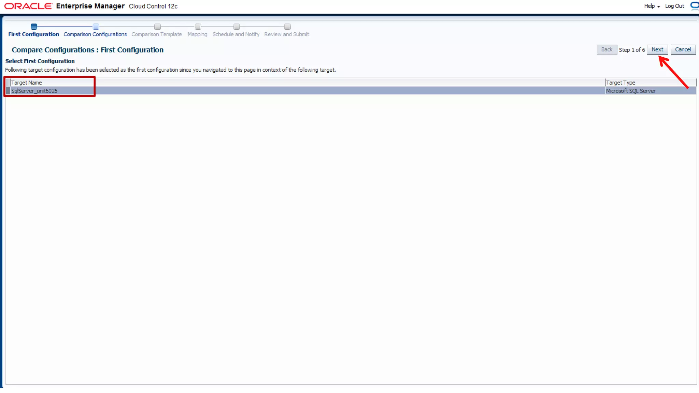Viewport: 699px width, 393px height.
Task: Click the row selector for SqlServer_unit6025
Action: (8, 91)
